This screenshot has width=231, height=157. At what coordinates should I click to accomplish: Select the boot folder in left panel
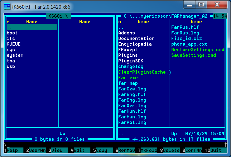(12, 33)
